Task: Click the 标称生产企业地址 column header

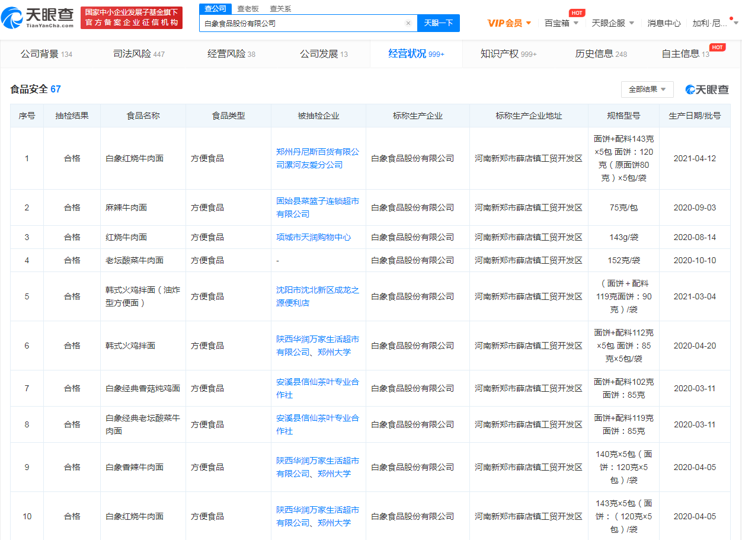Action: [529, 116]
